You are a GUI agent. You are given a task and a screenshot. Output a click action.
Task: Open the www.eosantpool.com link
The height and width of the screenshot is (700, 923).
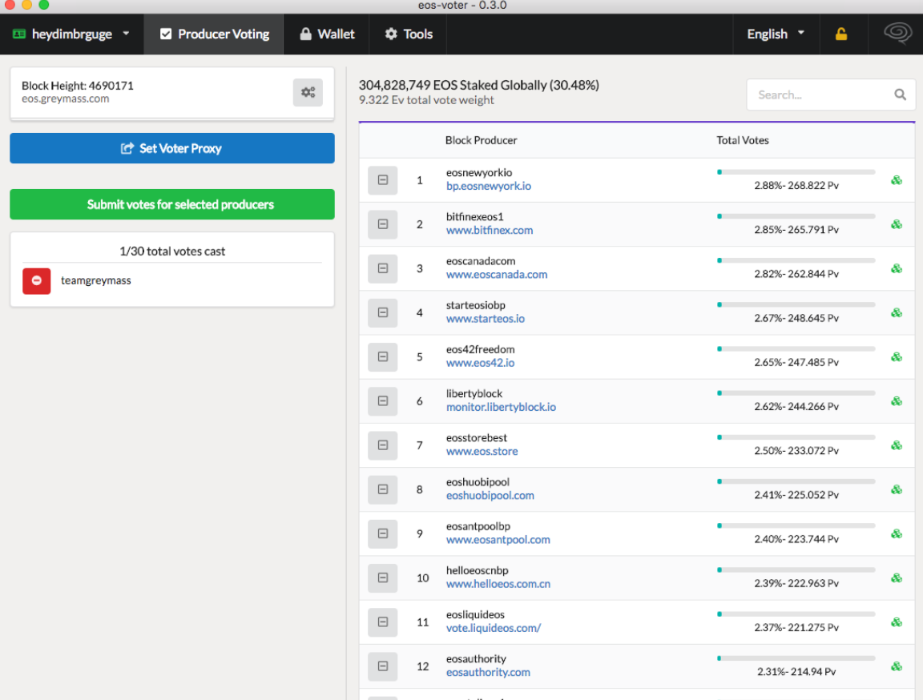click(498, 540)
